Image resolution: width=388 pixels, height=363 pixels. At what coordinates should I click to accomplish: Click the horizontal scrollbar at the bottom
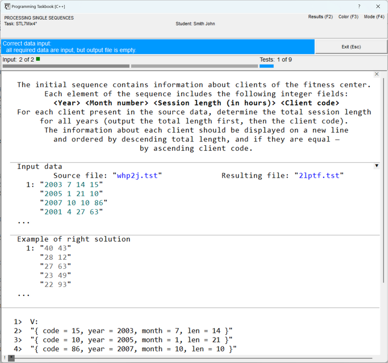189,358
